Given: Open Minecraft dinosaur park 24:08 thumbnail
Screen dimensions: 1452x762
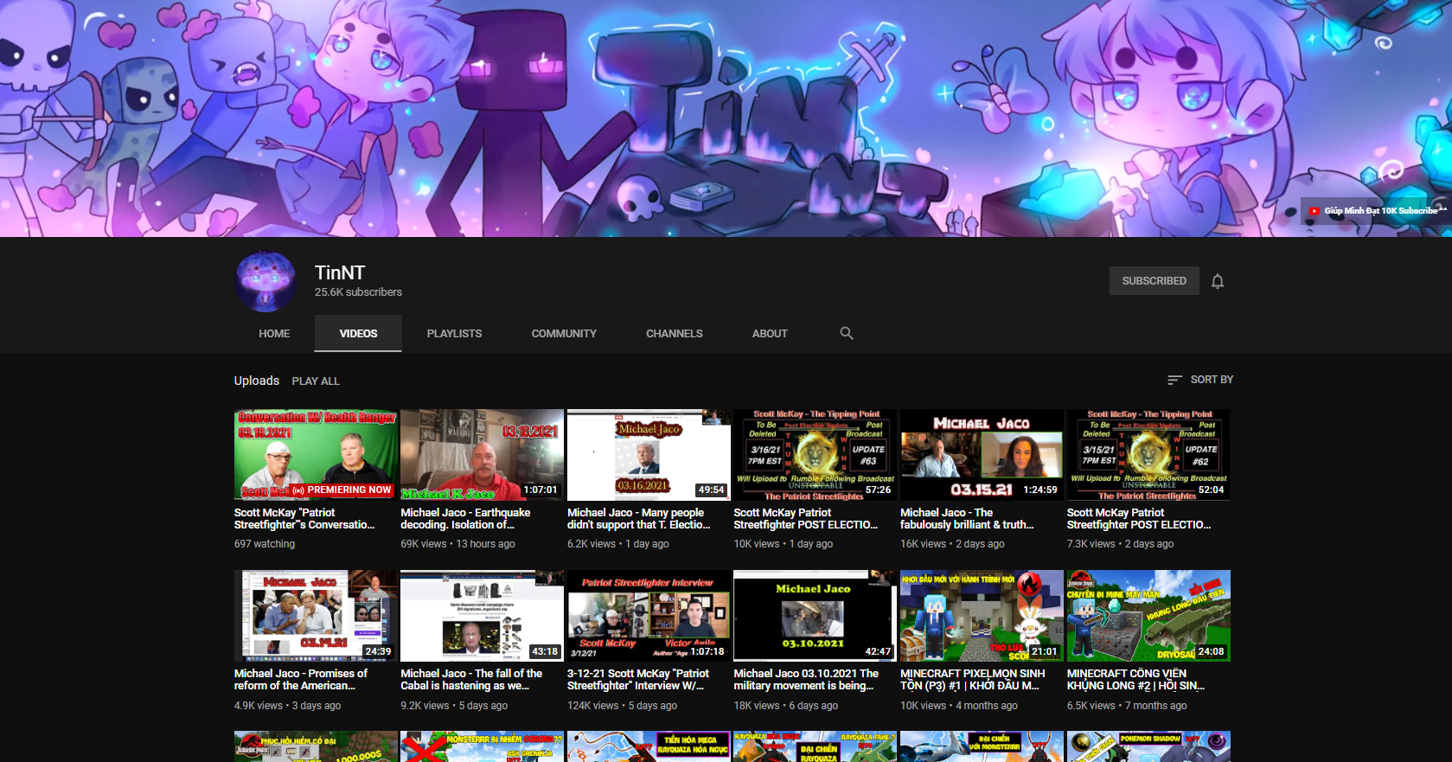Looking at the screenshot, I should coord(1148,616).
